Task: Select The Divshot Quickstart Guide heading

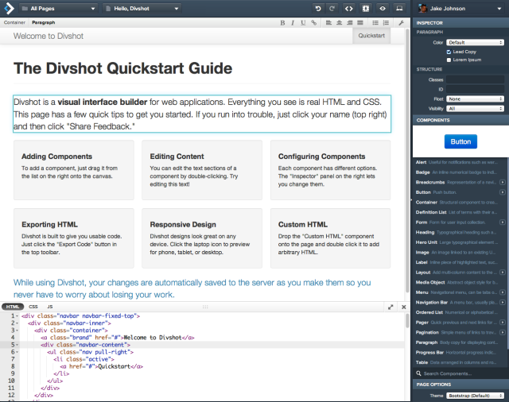Action: pos(122,68)
